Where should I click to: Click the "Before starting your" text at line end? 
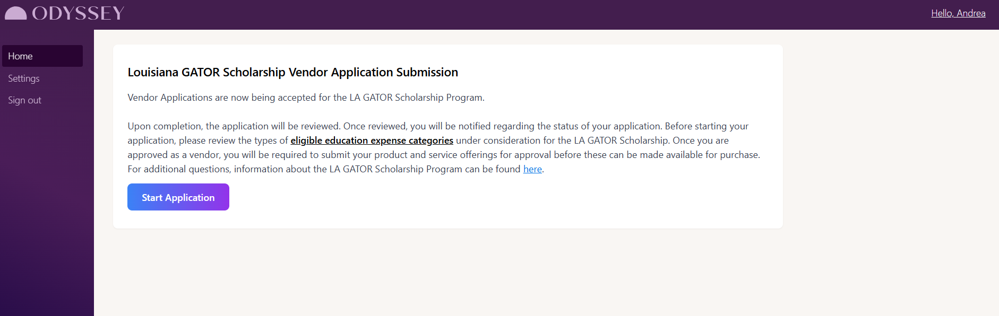tap(707, 126)
